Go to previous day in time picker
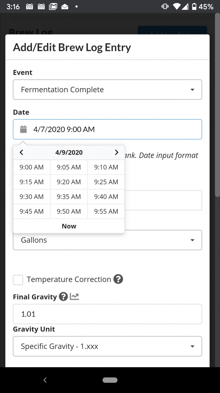 click(x=21, y=152)
